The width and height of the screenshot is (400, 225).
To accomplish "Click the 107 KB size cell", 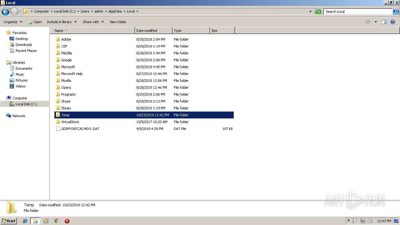I will click(x=227, y=129).
